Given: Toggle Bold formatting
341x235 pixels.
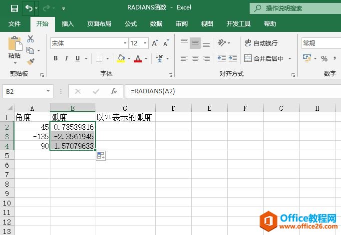Looking at the screenshot, I should 55,59.
